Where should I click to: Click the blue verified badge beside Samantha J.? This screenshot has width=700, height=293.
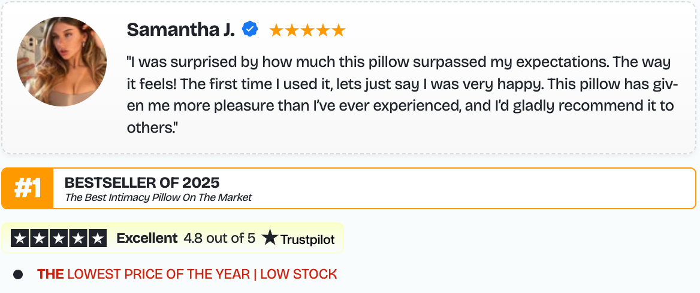coord(250,29)
